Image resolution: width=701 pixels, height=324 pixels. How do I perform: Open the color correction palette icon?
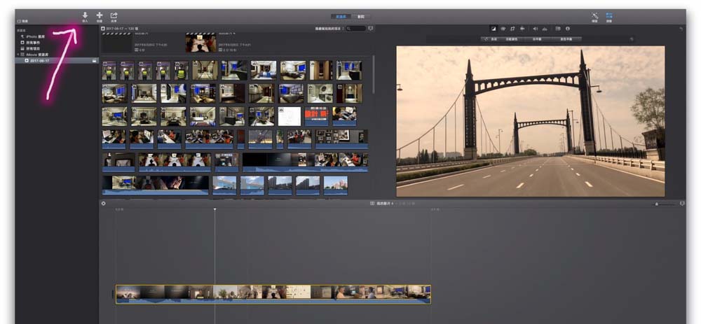click(x=503, y=29)
